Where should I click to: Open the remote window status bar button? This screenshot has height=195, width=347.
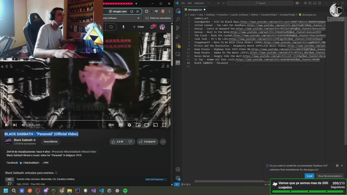[176, 184]
